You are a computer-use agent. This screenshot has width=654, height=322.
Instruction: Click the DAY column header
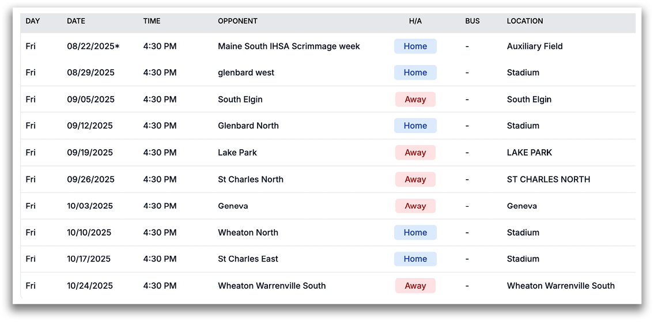(x=33, y=21)
